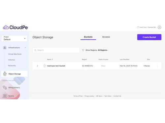Open the user account avatar icon
The height and width of the screenshot is (123, 165).
click(159, 27)
